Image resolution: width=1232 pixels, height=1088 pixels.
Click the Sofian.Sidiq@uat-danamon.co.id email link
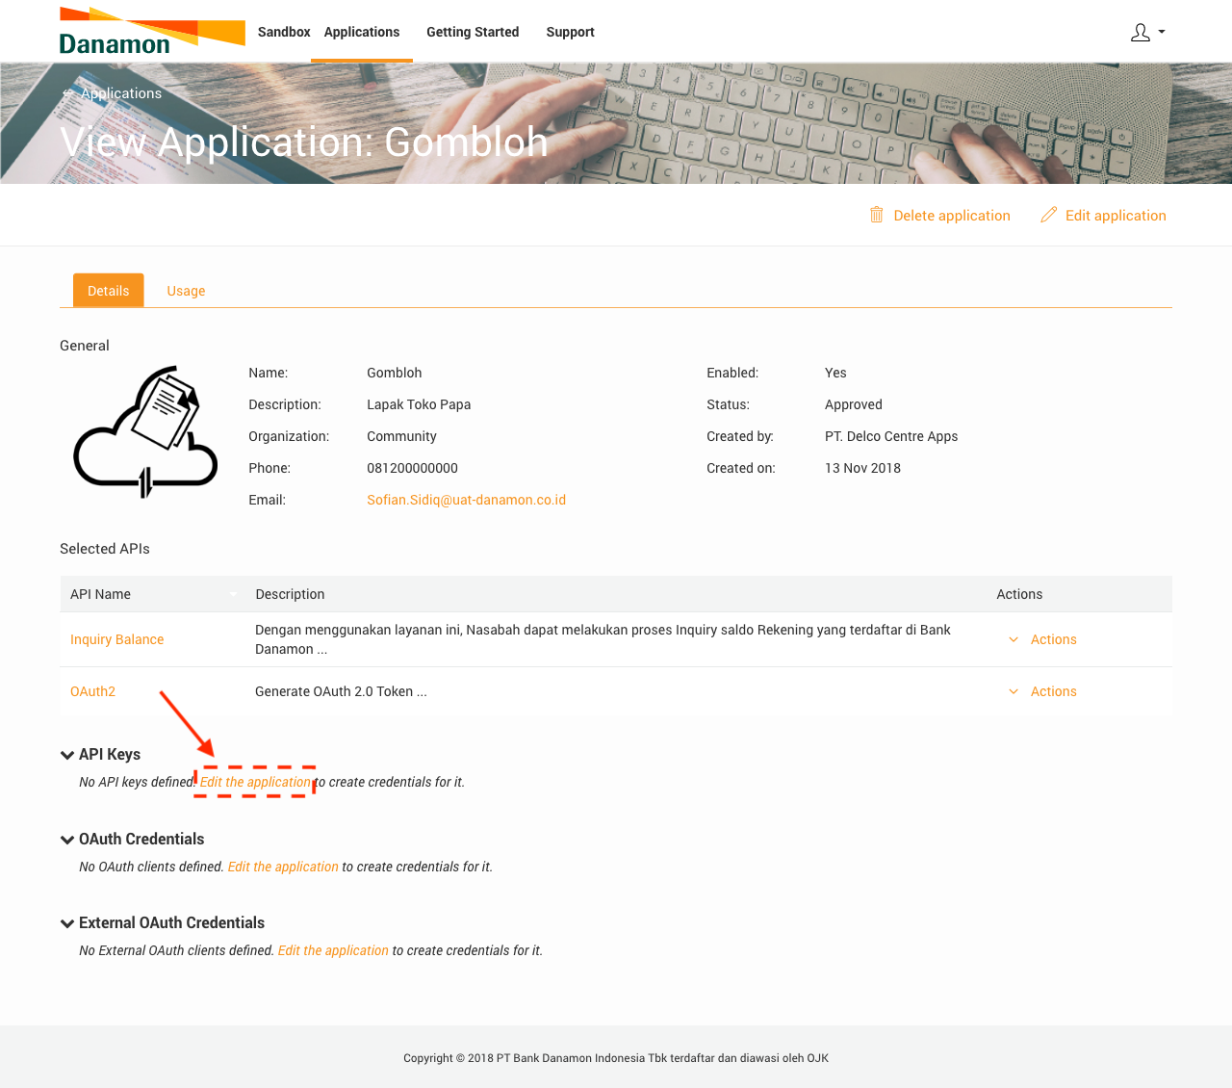(x=466, y=500)
